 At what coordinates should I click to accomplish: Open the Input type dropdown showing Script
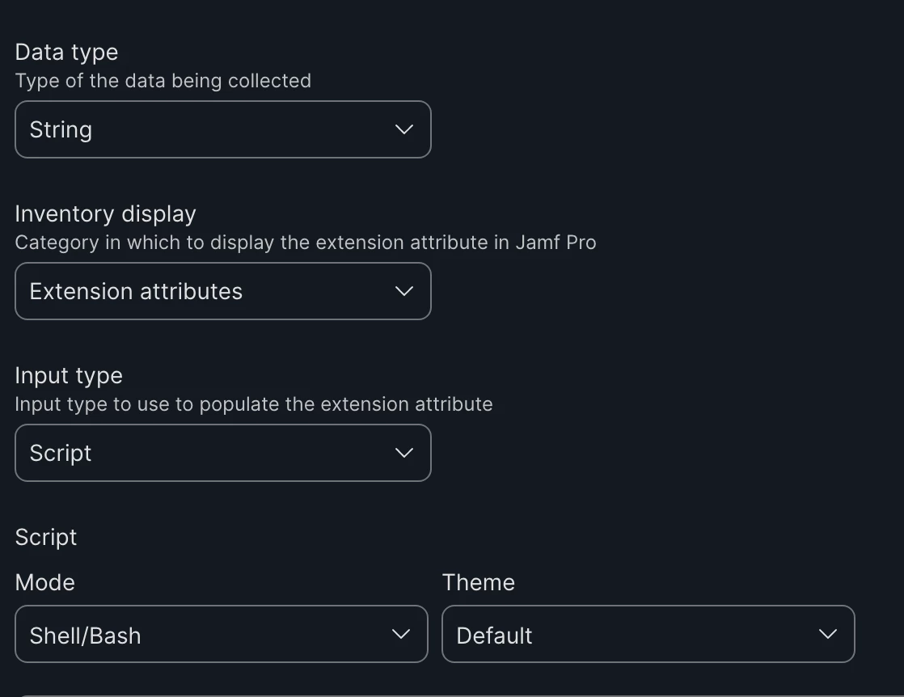(x=222, y=453)
